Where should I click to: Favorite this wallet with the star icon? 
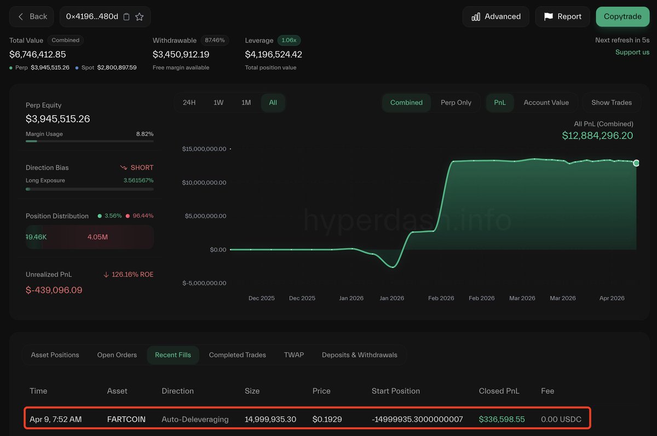click(140, 17)
